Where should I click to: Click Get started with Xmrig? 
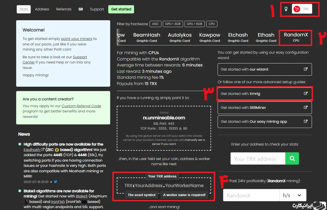click(265, 94)
